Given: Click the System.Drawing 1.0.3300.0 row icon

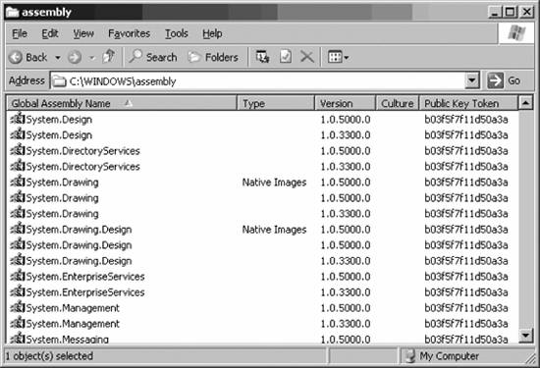Looking at the screenshot, I should [x=18, y=213].
